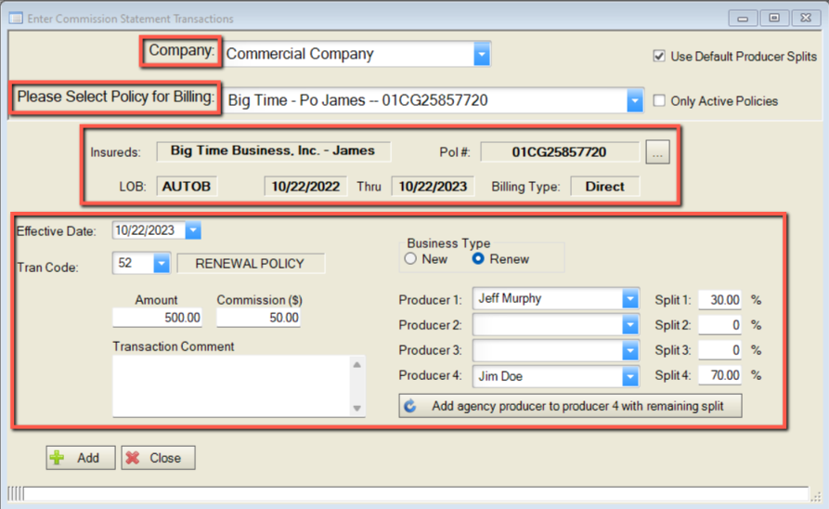The width and height of the screenshot is (829, 509).
Task: Click the Close button with red X
Action: click(158, 458)
